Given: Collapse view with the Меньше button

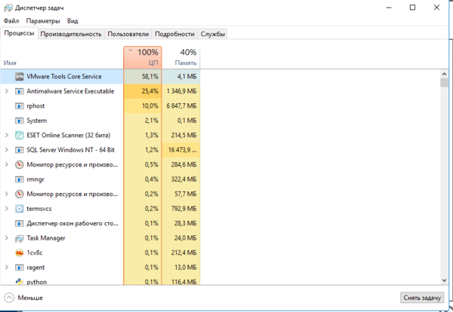Looking at the screenshot, I should [x=24, y=298].
